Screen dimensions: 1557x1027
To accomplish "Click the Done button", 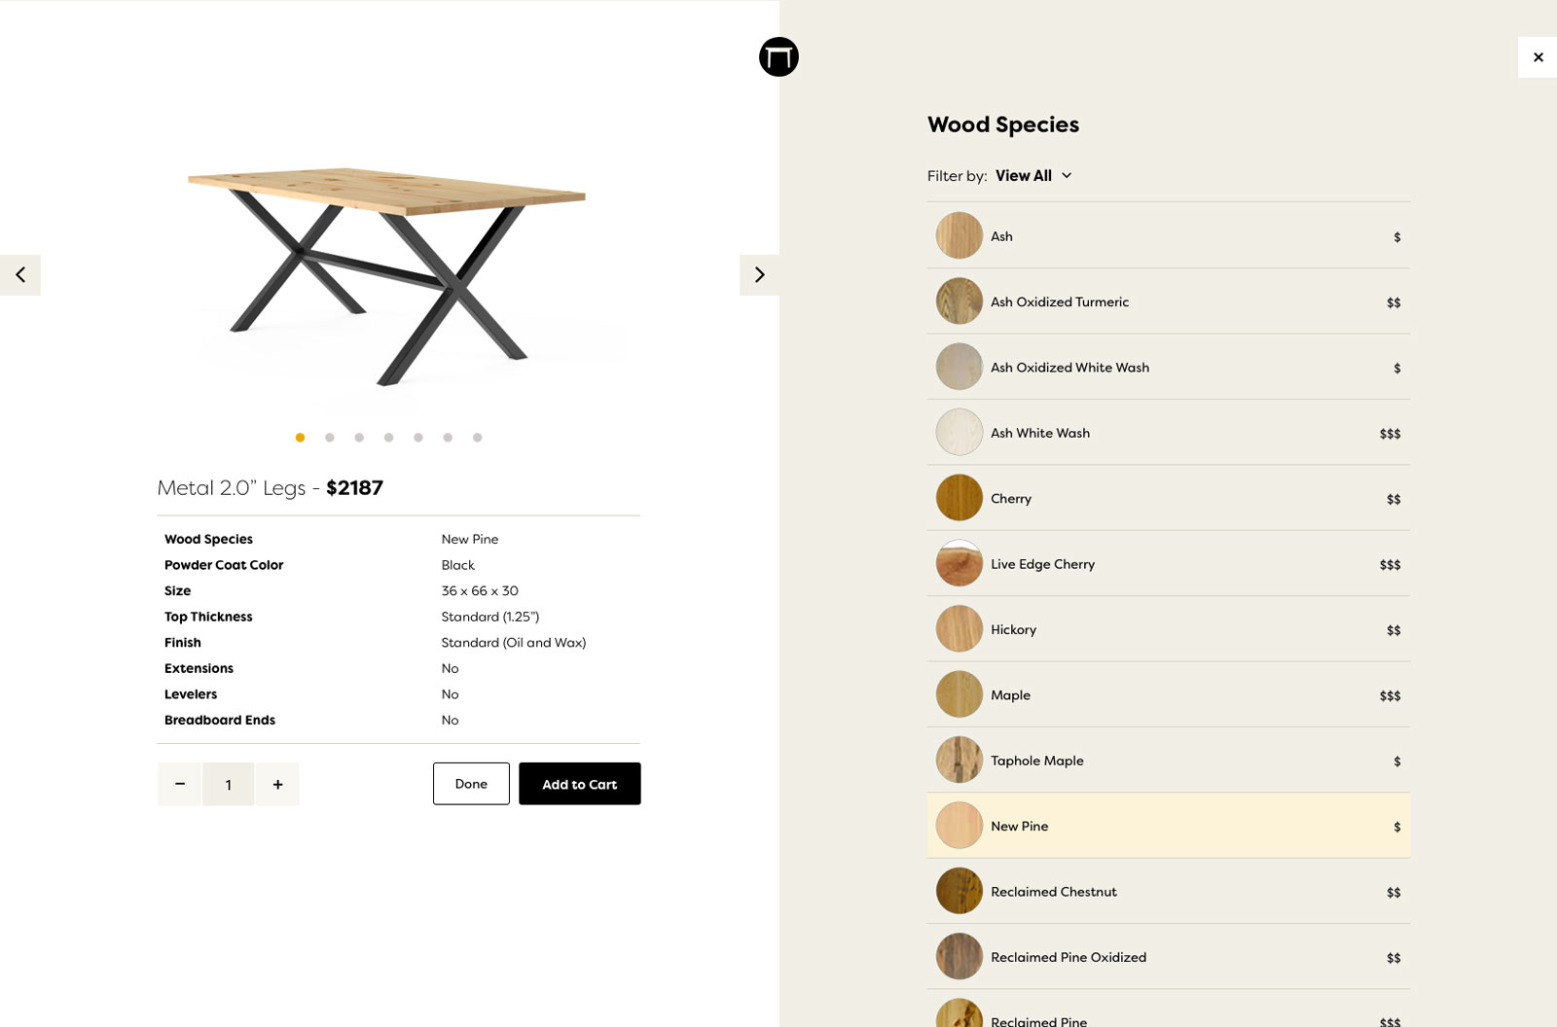I will tap(471, 784).
